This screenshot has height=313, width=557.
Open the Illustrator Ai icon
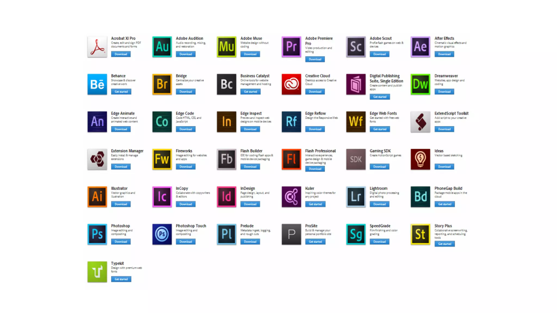97,197
